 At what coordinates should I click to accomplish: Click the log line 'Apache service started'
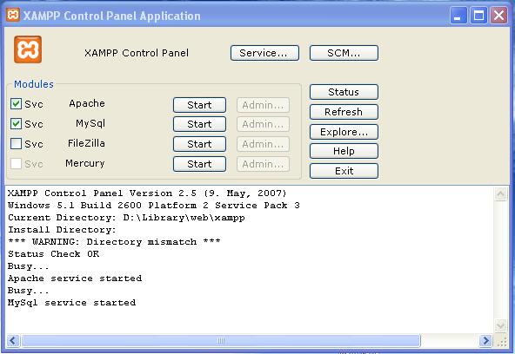(x=75, y=279)
